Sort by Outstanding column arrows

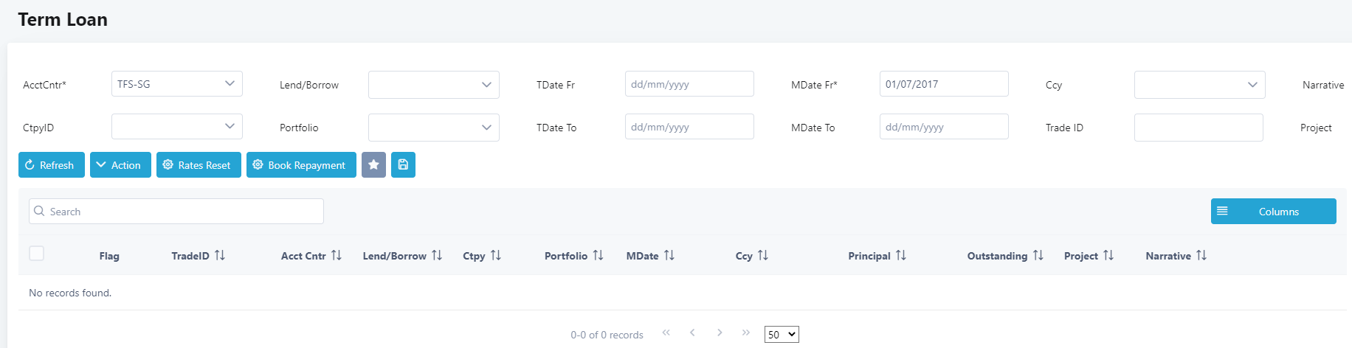[1038, 256]
